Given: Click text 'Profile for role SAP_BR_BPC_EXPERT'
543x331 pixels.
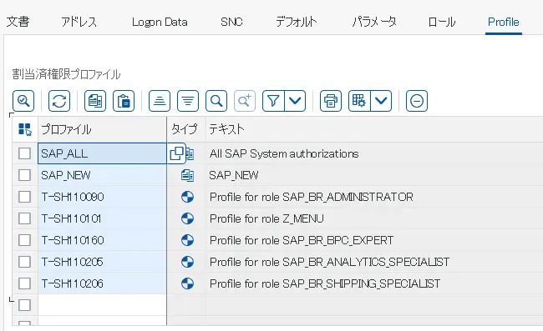Looking at the screenshot, I should coord(302,240).
